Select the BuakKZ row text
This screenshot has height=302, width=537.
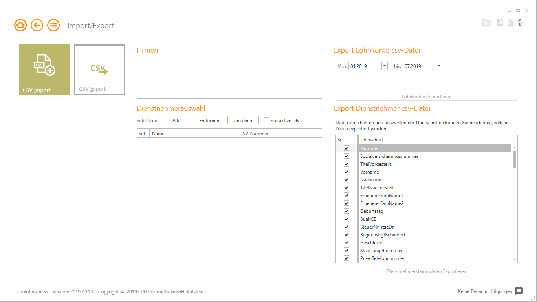(368, 219)
